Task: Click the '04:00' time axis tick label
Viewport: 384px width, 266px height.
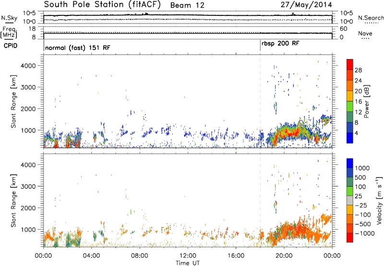Action: [91, 256]
